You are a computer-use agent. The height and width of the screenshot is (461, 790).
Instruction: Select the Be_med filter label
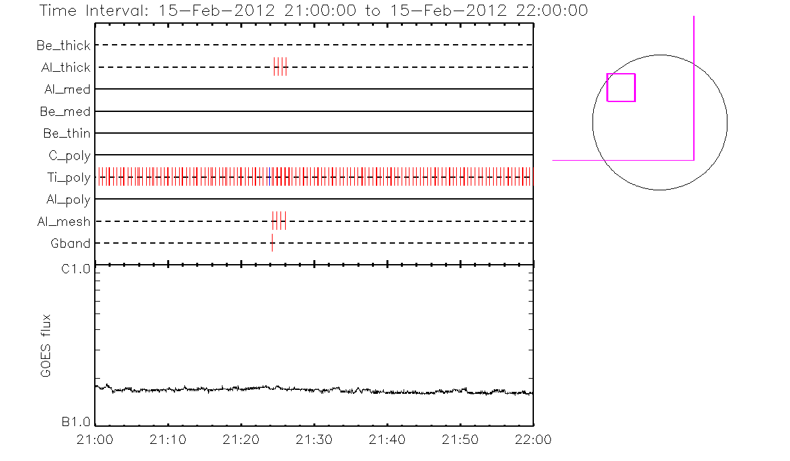point(65,111)
